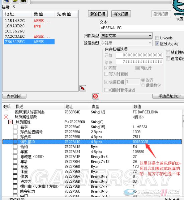Viewport: 184px width, 200px height.
Task: Toggle the 球员ID entry checkbox
Action: pos(15,137)
